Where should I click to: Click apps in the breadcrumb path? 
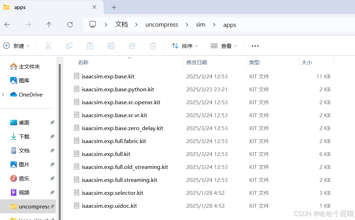(230, 25)
